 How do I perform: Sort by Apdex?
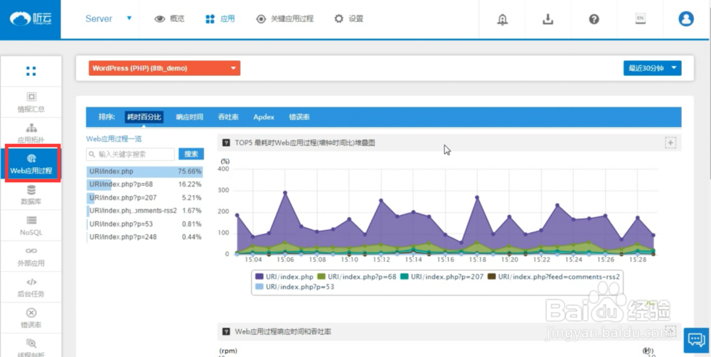click(264, 116)
